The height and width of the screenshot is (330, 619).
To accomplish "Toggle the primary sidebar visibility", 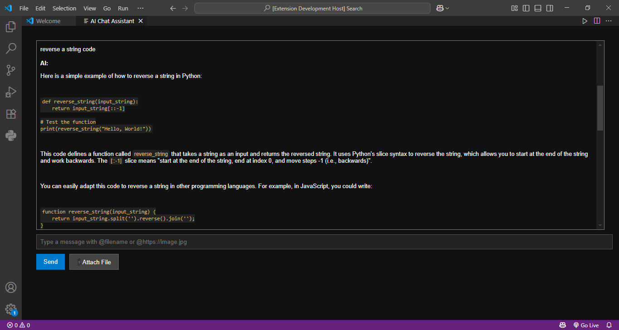I will click(x=526, y=8).
